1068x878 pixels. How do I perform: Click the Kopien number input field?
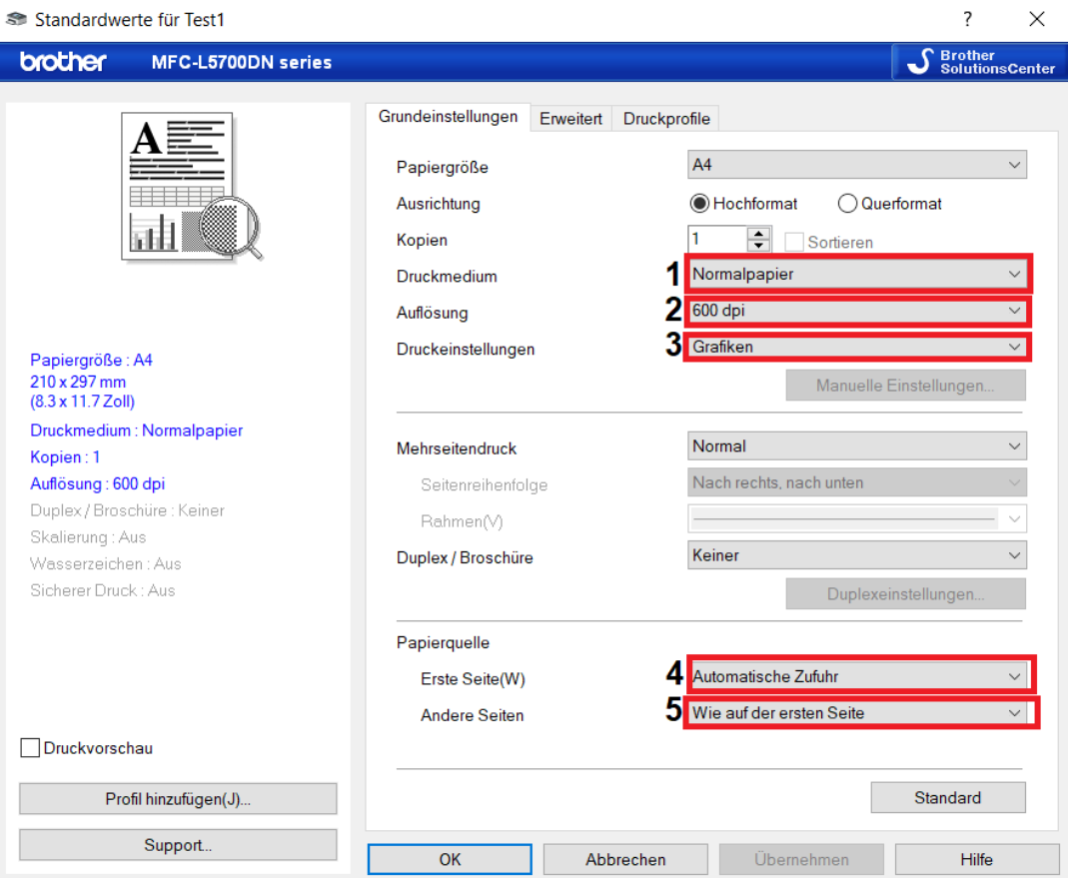point(717,239)
